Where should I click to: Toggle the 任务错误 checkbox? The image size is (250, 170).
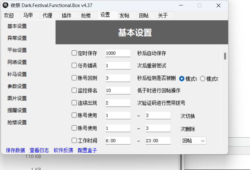point(74,66)
